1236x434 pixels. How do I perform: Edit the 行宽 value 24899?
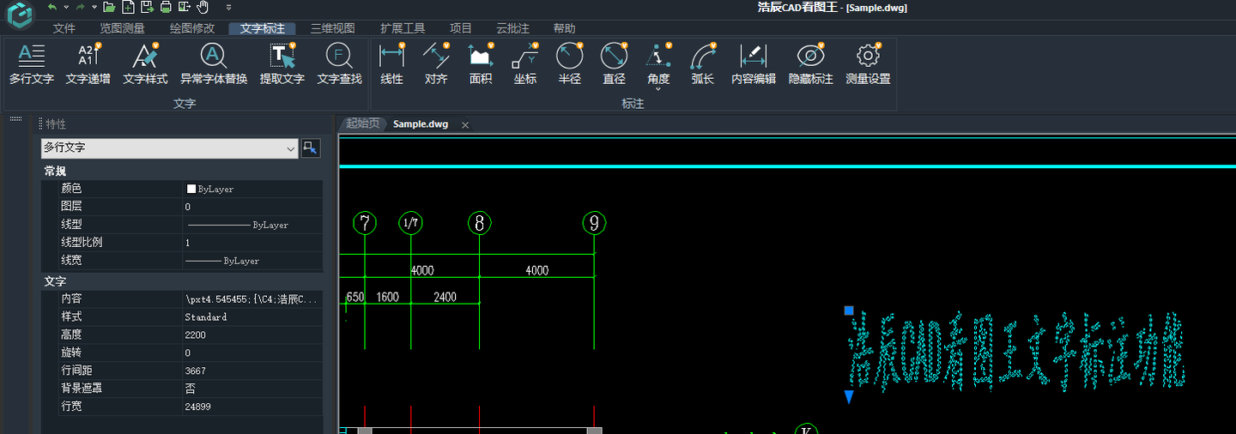point(253,407)
